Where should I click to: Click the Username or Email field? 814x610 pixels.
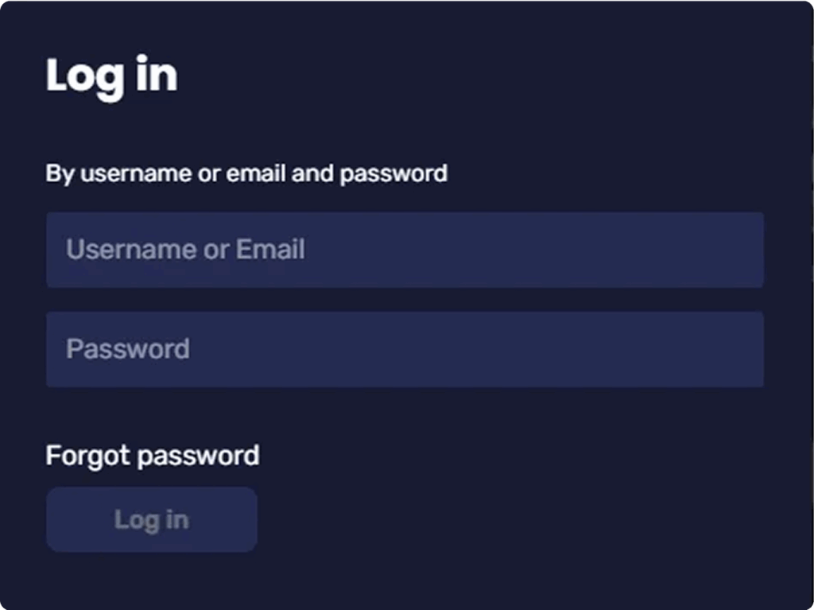click(405, 250)
